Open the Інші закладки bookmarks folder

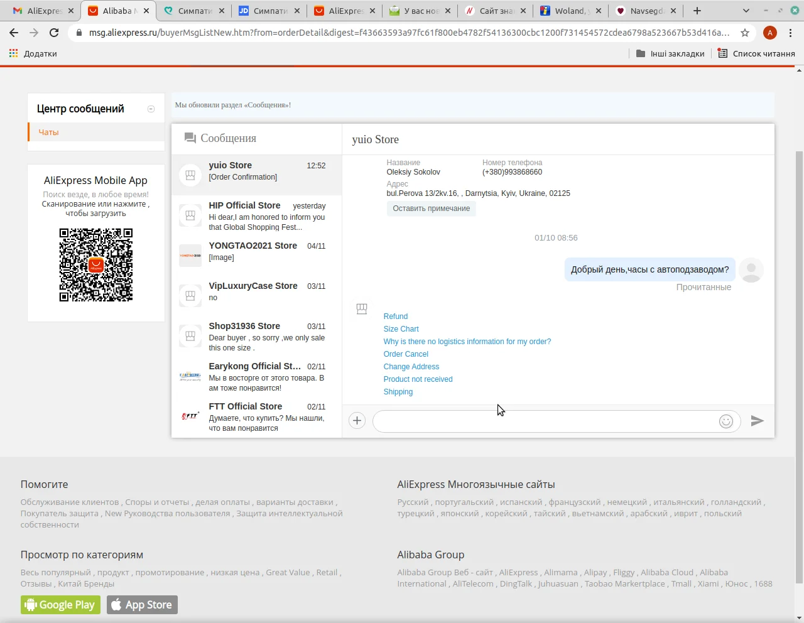[x=670, y=54]
